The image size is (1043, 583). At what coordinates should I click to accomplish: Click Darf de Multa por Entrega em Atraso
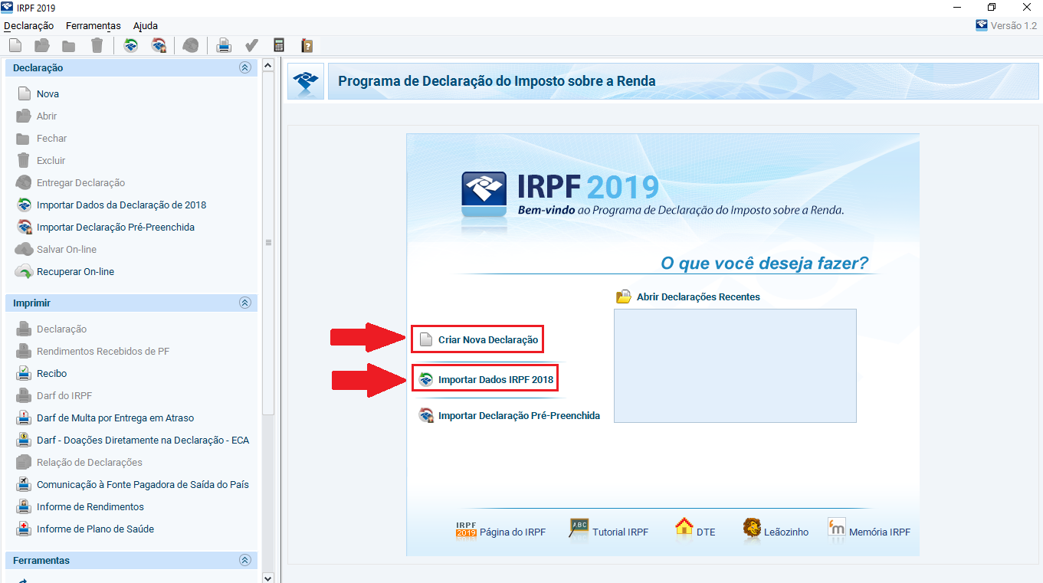pos(115,418)
